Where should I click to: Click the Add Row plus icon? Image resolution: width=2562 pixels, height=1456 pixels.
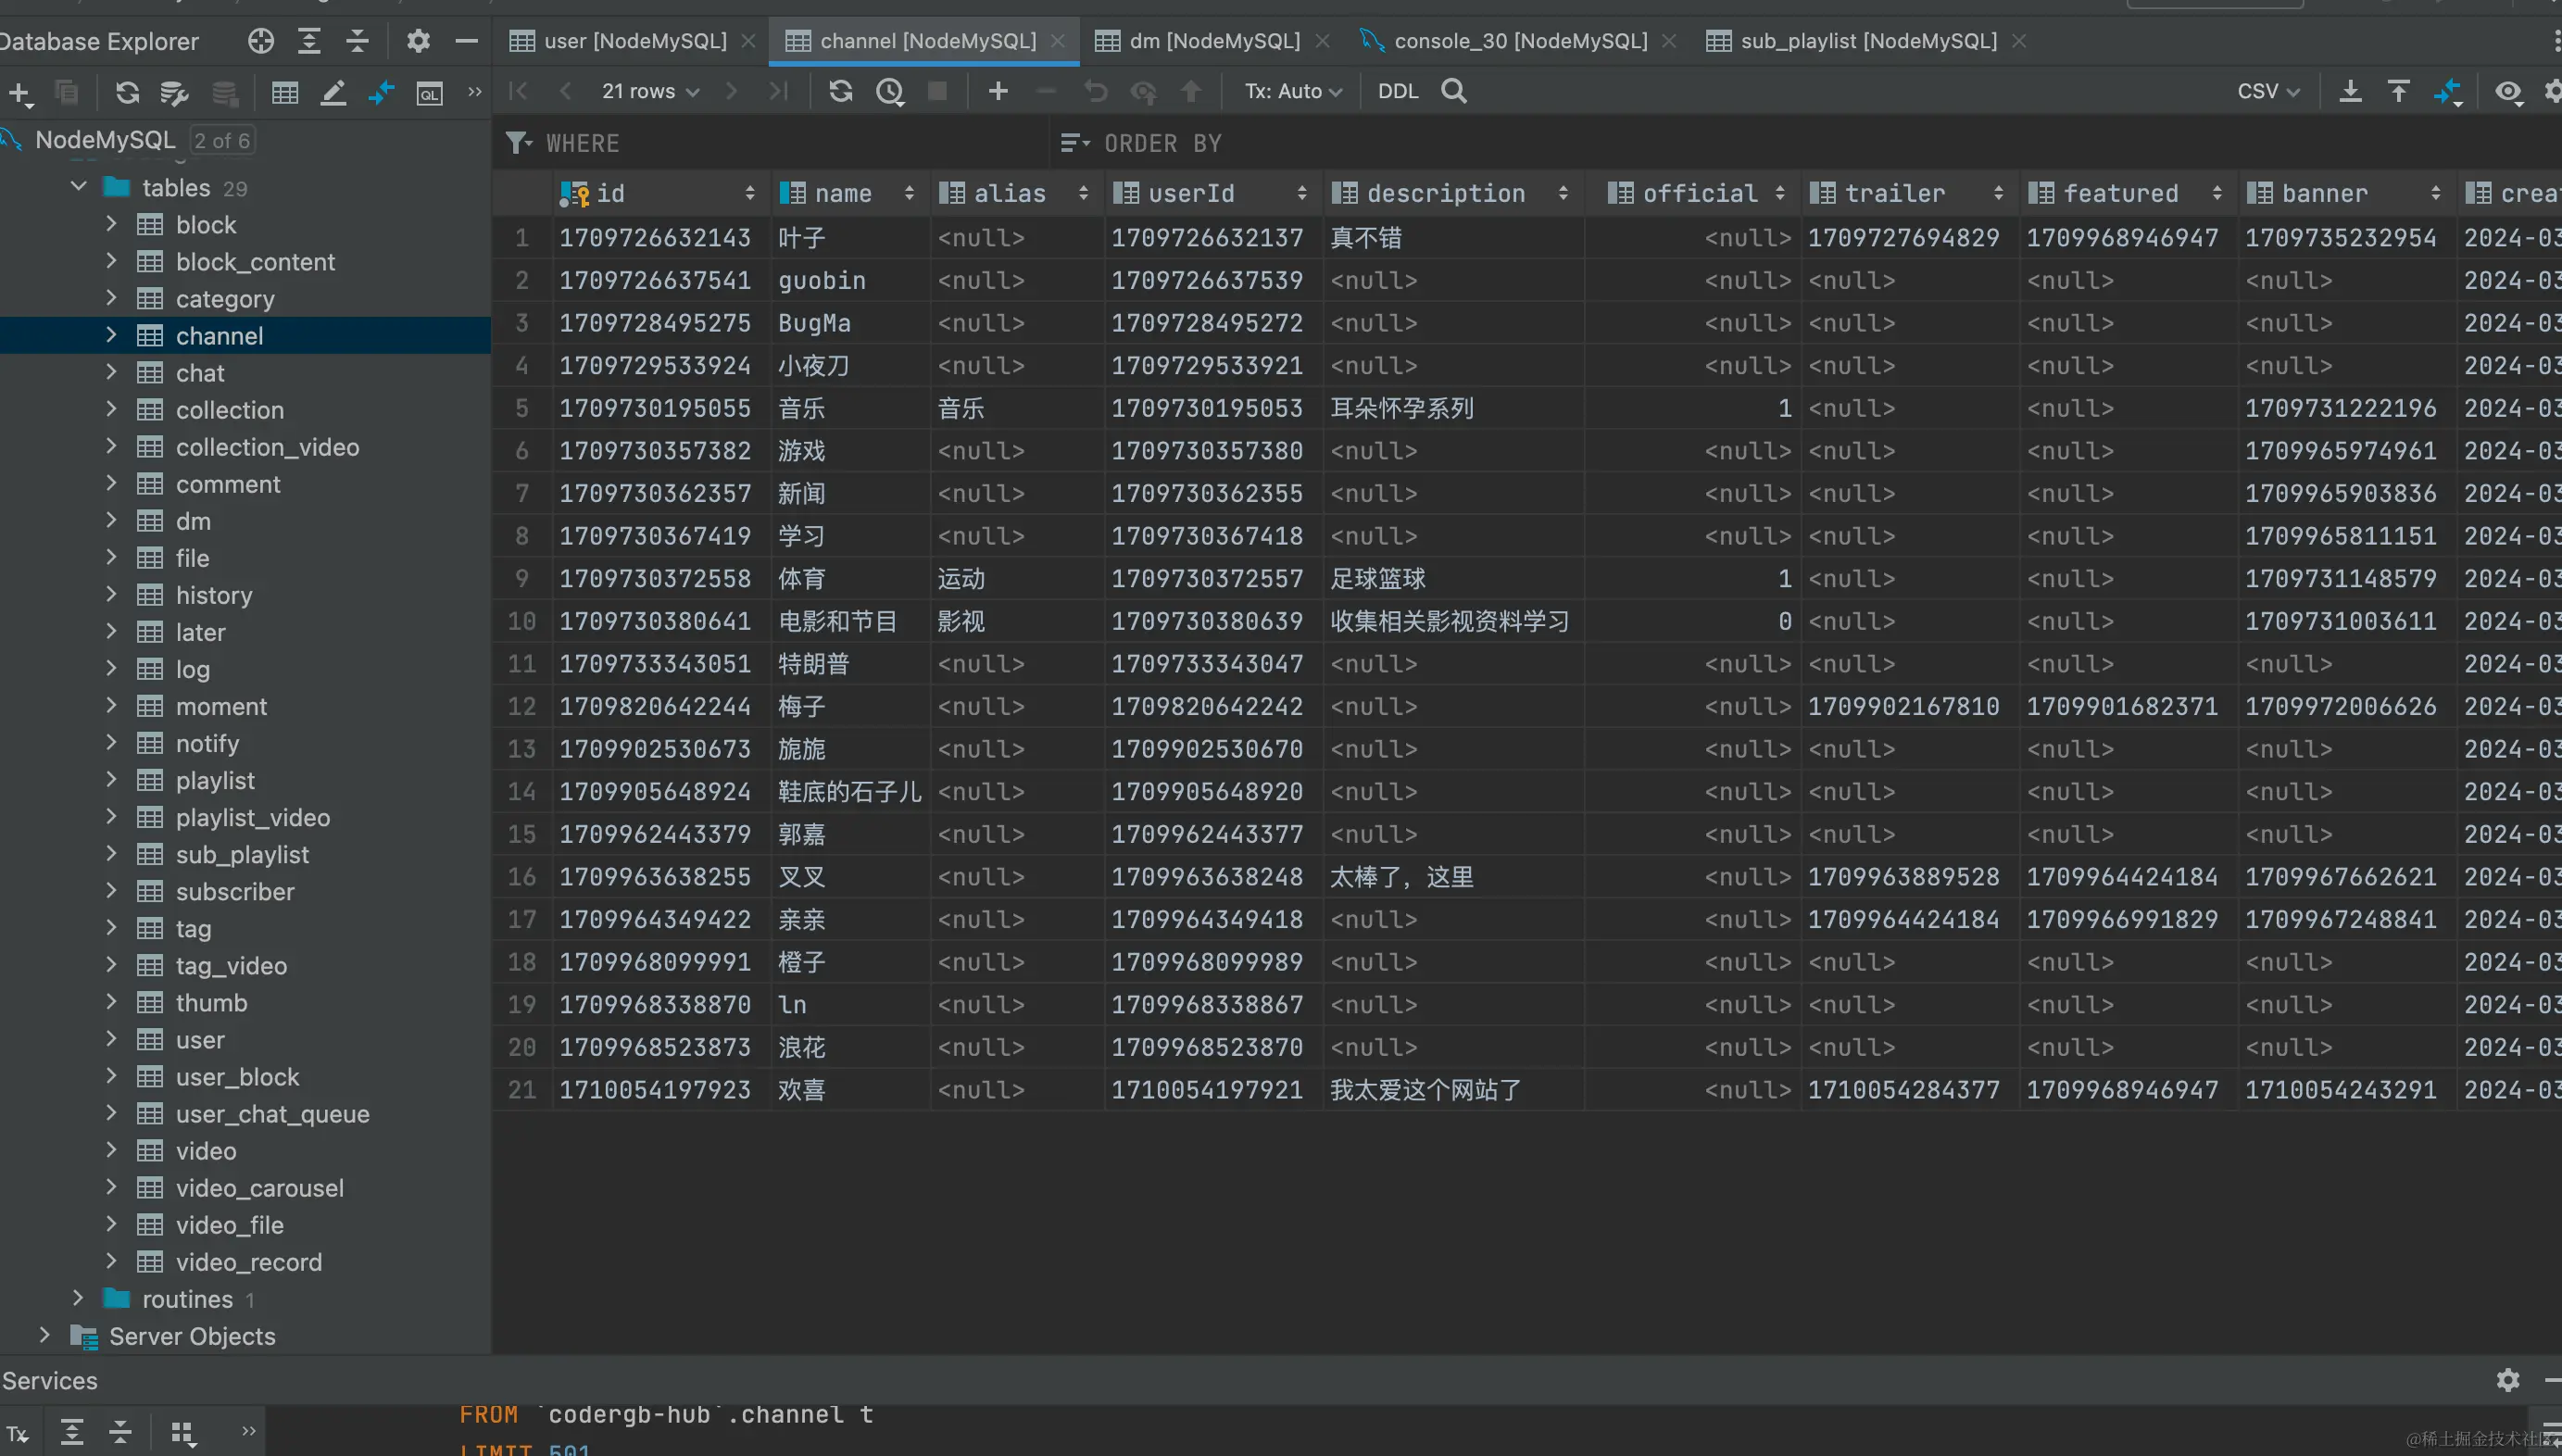point(997,91)
